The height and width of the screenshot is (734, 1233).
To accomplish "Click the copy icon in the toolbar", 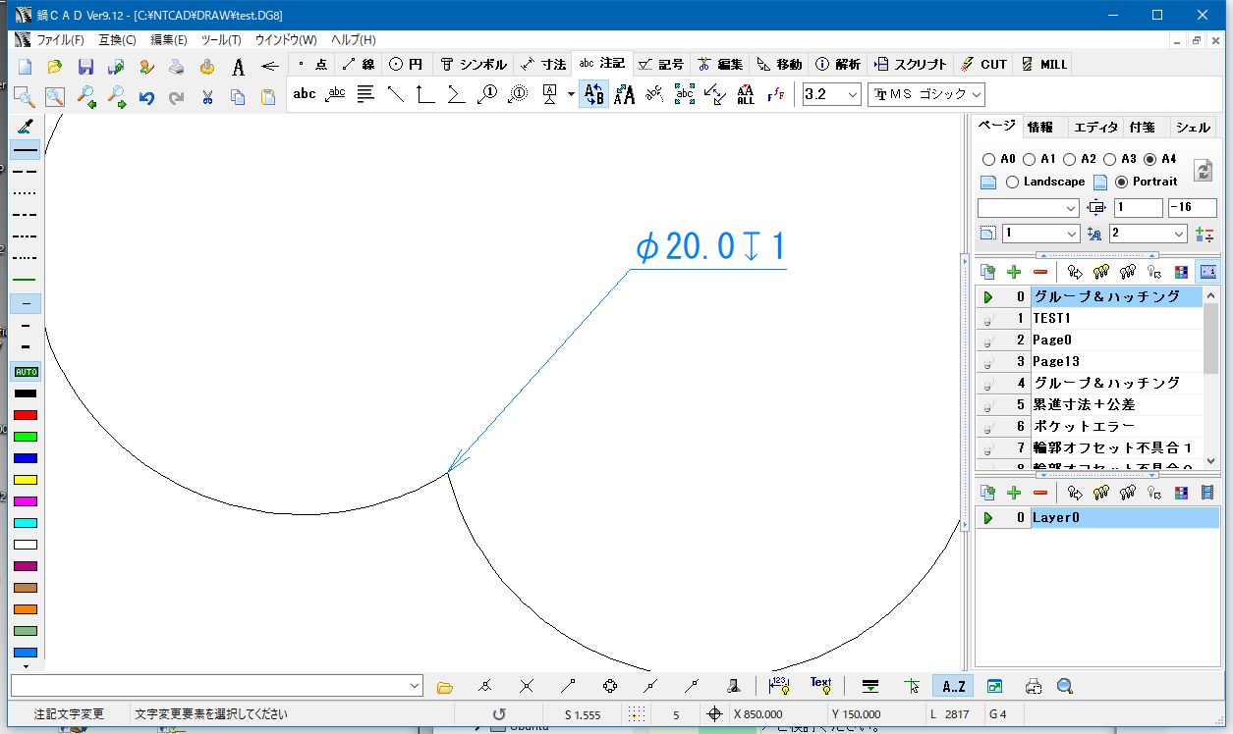I will tap(238, 96).
